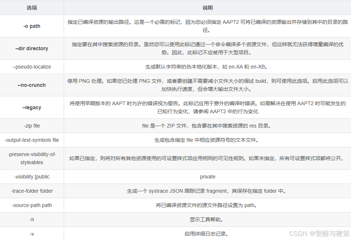The image size is (351, 240).
Task: Click the description starting 将使用早期版本的 AAPT
Action: point(208,108)
